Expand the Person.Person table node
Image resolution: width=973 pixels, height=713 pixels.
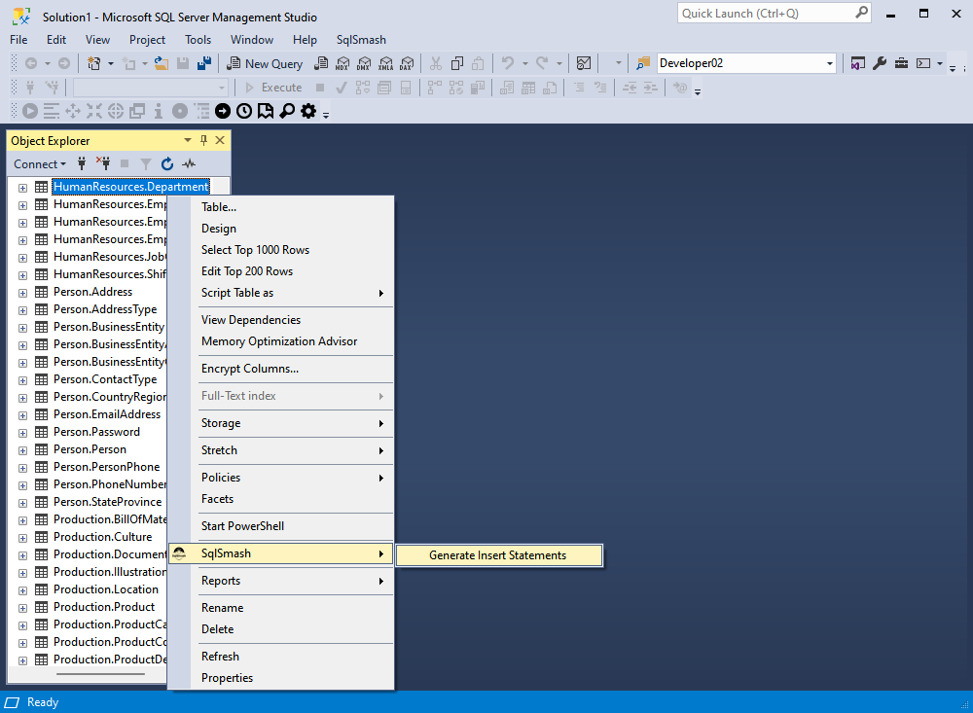tap(23, 450)
